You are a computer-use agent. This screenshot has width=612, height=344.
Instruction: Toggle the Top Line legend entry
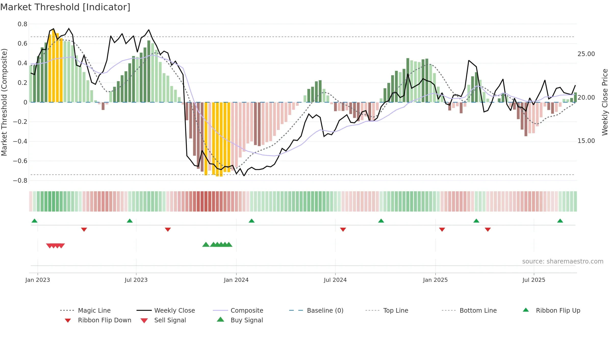click(x=387, y=310)
